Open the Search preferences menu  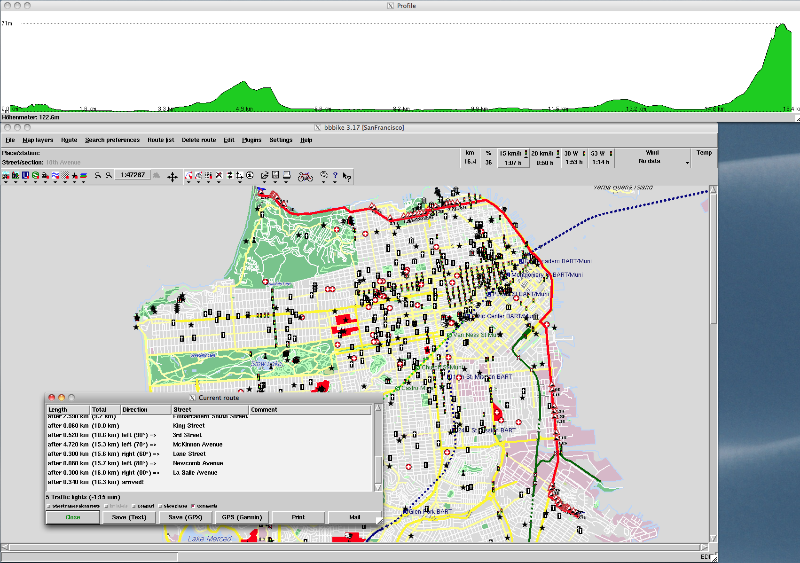pos(112,140)
